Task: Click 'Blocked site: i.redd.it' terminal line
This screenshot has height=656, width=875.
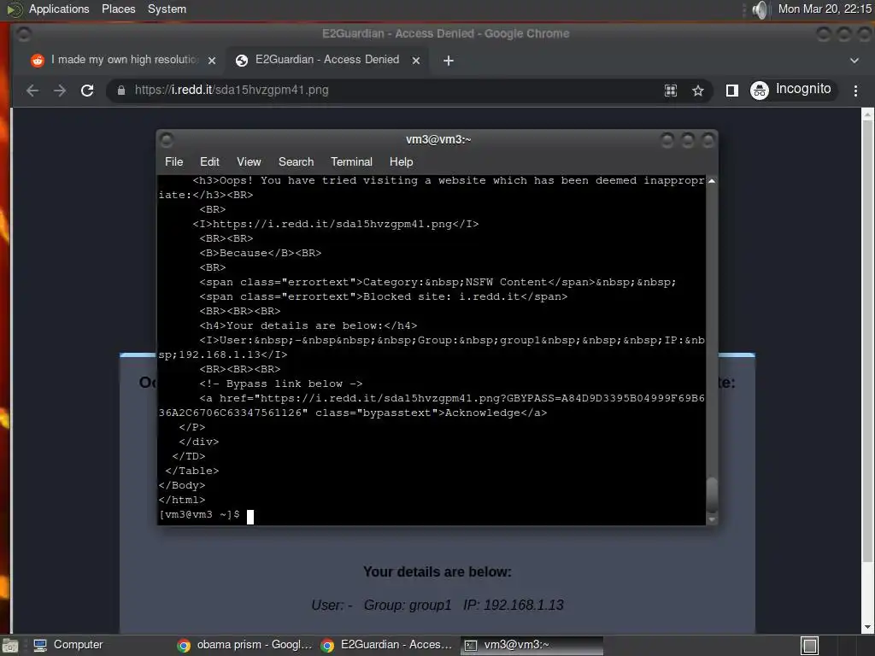Action: tap(384, 296)
